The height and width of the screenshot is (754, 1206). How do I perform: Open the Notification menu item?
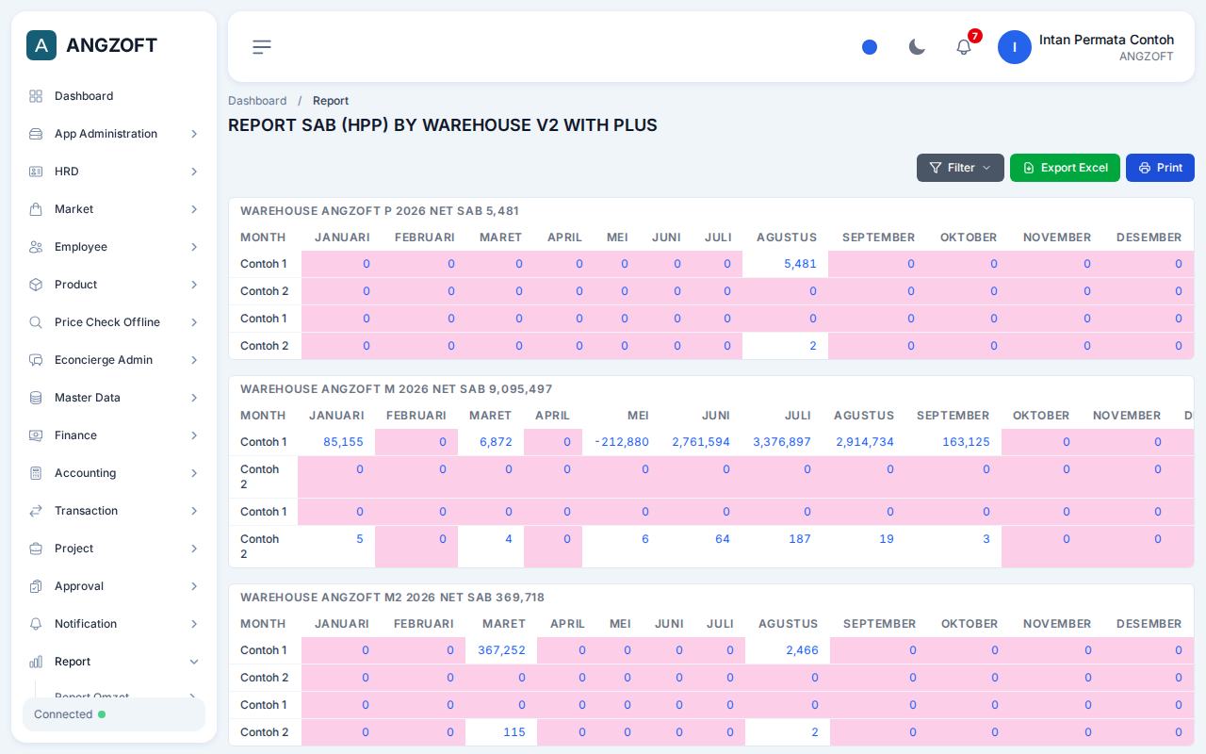click(114, 624)
